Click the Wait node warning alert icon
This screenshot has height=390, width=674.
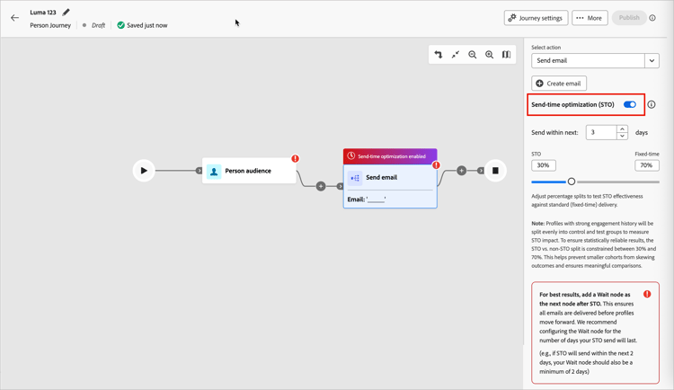click(647, 294)
